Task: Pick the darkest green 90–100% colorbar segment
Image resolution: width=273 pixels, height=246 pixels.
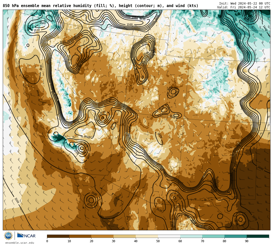Action: point(258,236)
